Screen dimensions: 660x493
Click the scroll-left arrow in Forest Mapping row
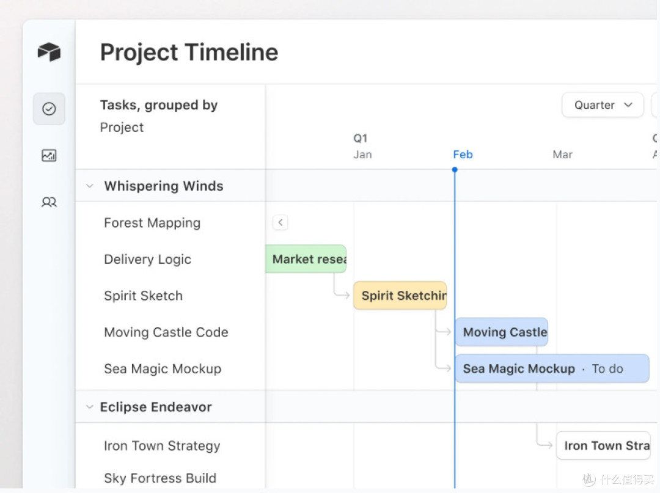(x=280, y=222)
